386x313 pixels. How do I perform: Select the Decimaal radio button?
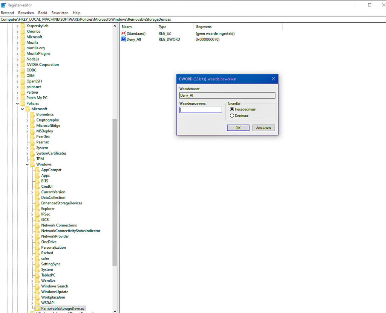pyautogui.click(x=232, y=115)
